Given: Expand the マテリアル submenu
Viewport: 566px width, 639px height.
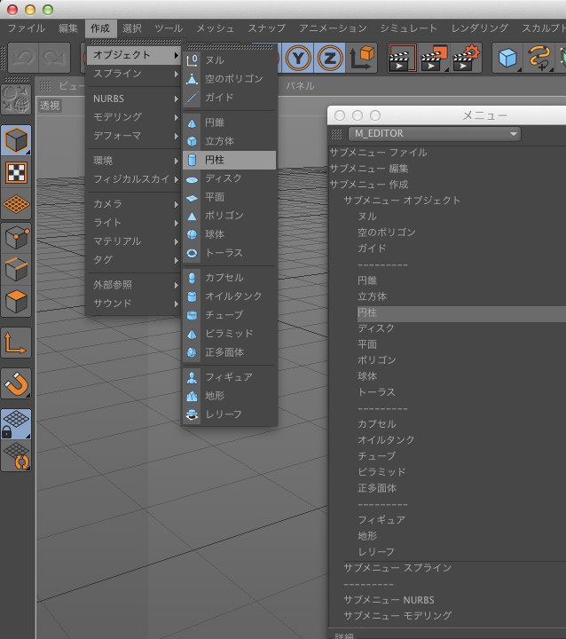Looking at the screenshot, I should 134,241.
